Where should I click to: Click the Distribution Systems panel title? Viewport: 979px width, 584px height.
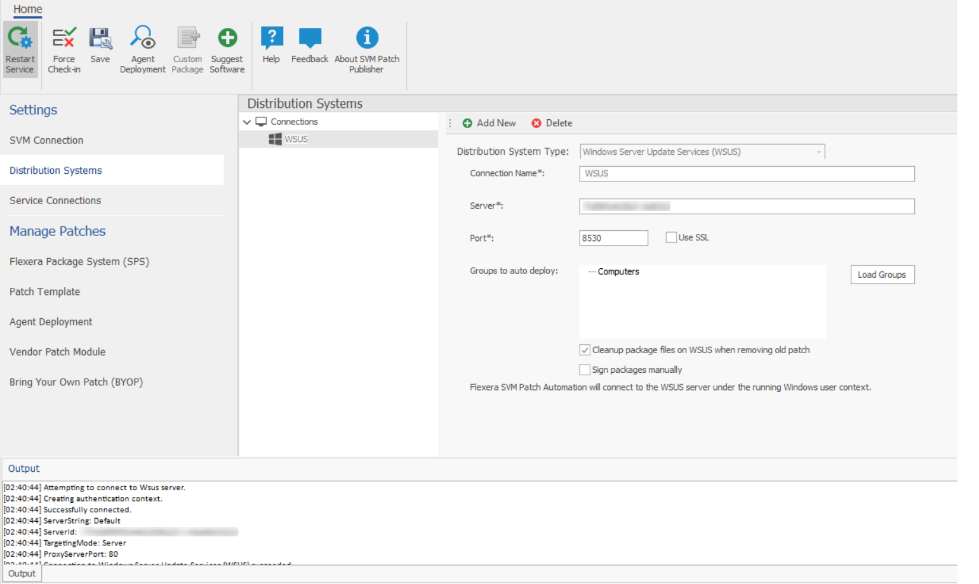[x=305, y=103]
